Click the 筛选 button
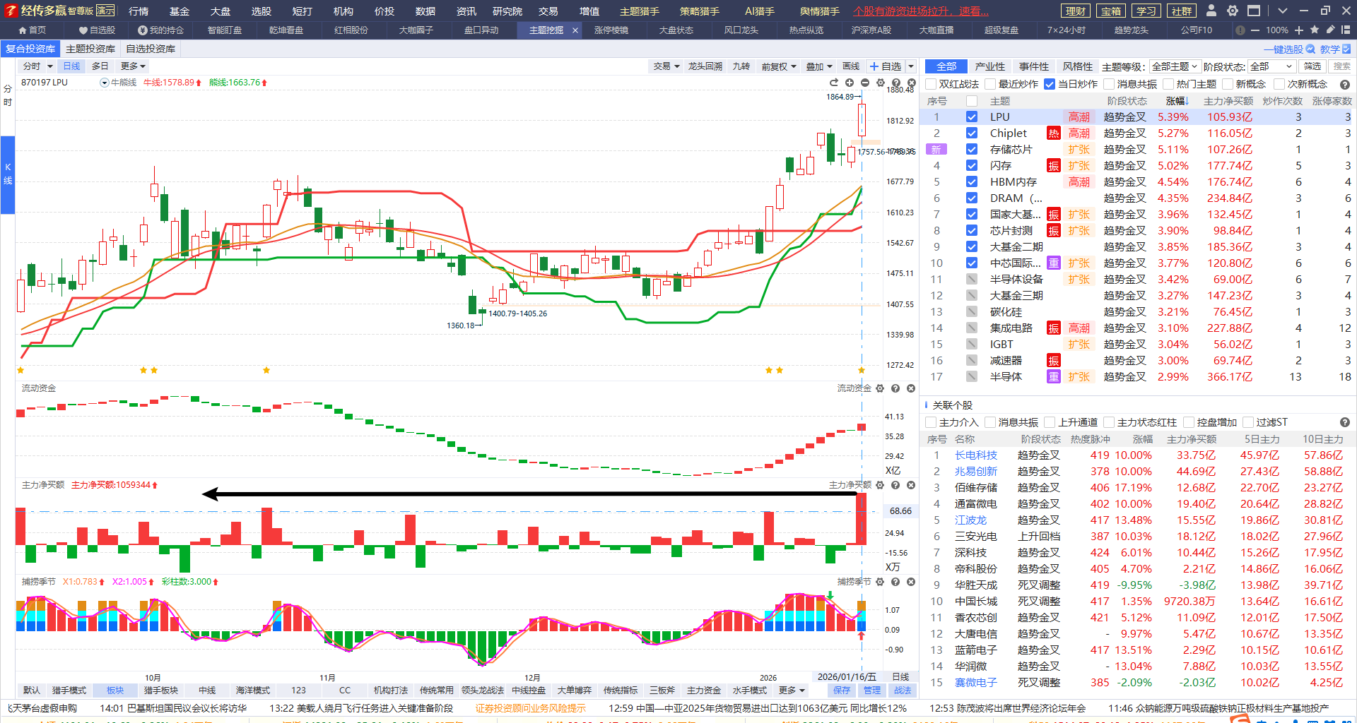Viewport: 1357px width, 723px height. point(1312,66)
